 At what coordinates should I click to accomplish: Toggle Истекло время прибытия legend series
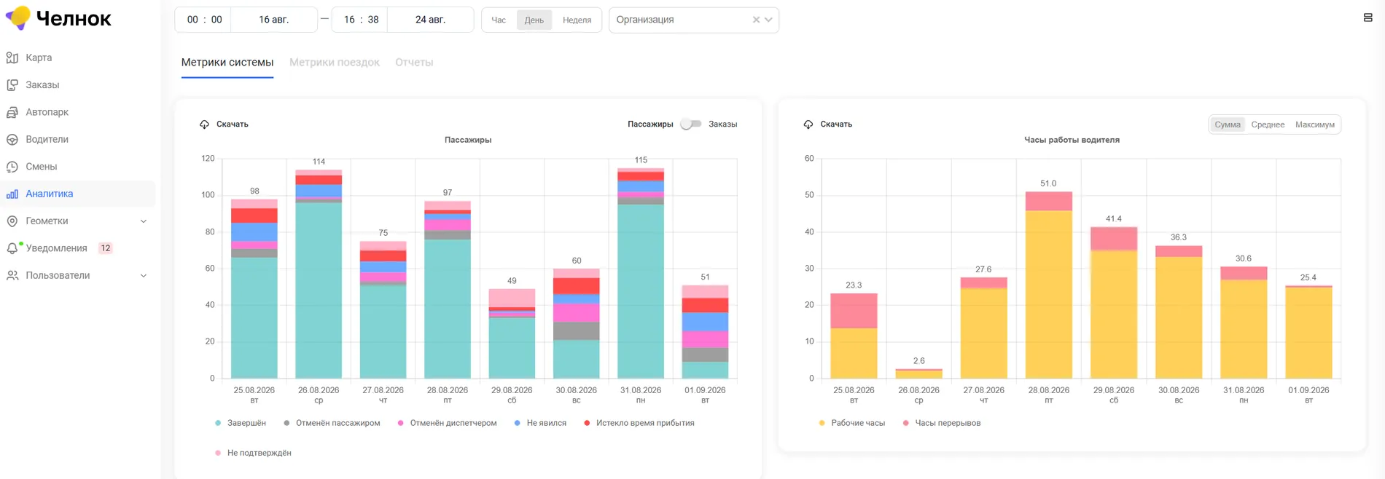click(639, 423)
